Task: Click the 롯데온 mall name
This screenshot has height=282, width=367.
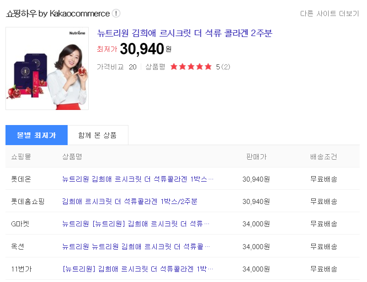Action: pyautogui.click(x=21, y=179)
